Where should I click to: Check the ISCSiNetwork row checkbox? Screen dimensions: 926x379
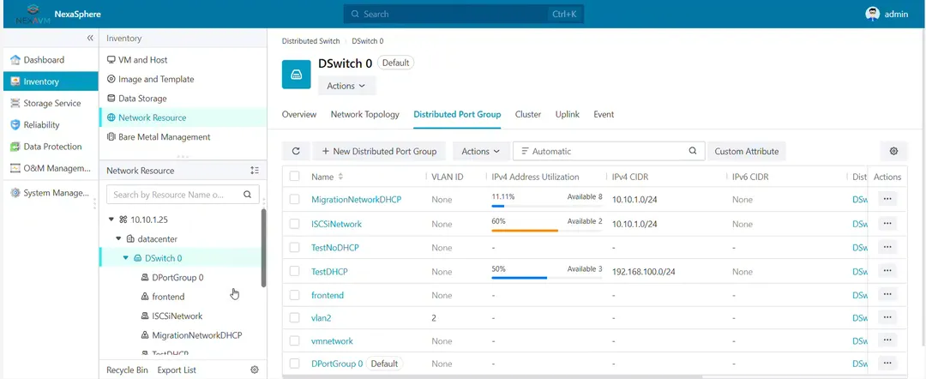(x=295, y=224)
